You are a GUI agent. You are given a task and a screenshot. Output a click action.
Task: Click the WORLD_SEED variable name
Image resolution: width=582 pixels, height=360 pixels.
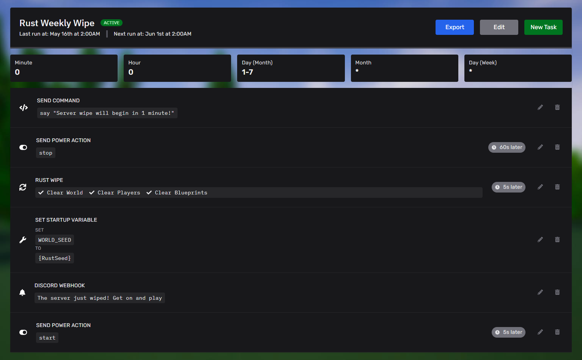tap(55, 240)
